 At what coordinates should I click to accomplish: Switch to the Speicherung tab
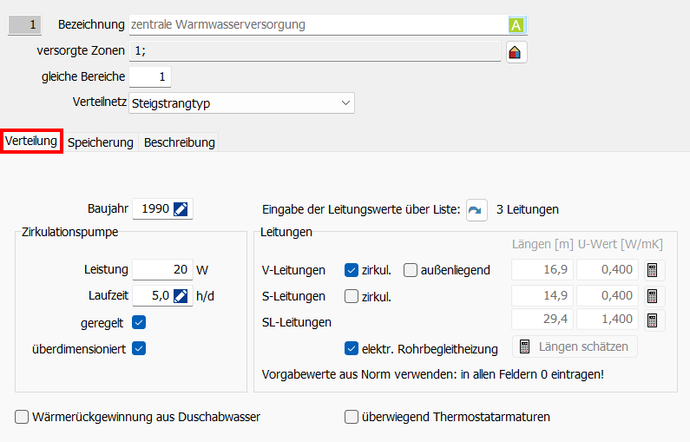pyautogui.click(x=101, y=142)
